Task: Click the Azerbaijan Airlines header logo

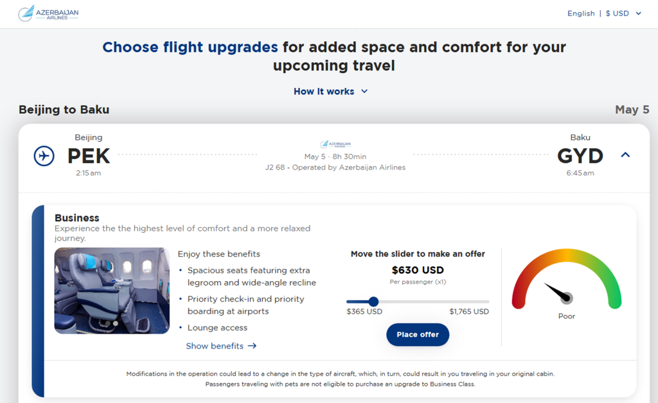Action: [48, 13]
